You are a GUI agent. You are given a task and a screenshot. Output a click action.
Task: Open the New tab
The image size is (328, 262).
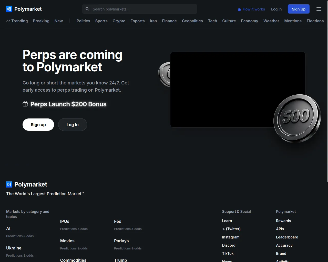59,21
